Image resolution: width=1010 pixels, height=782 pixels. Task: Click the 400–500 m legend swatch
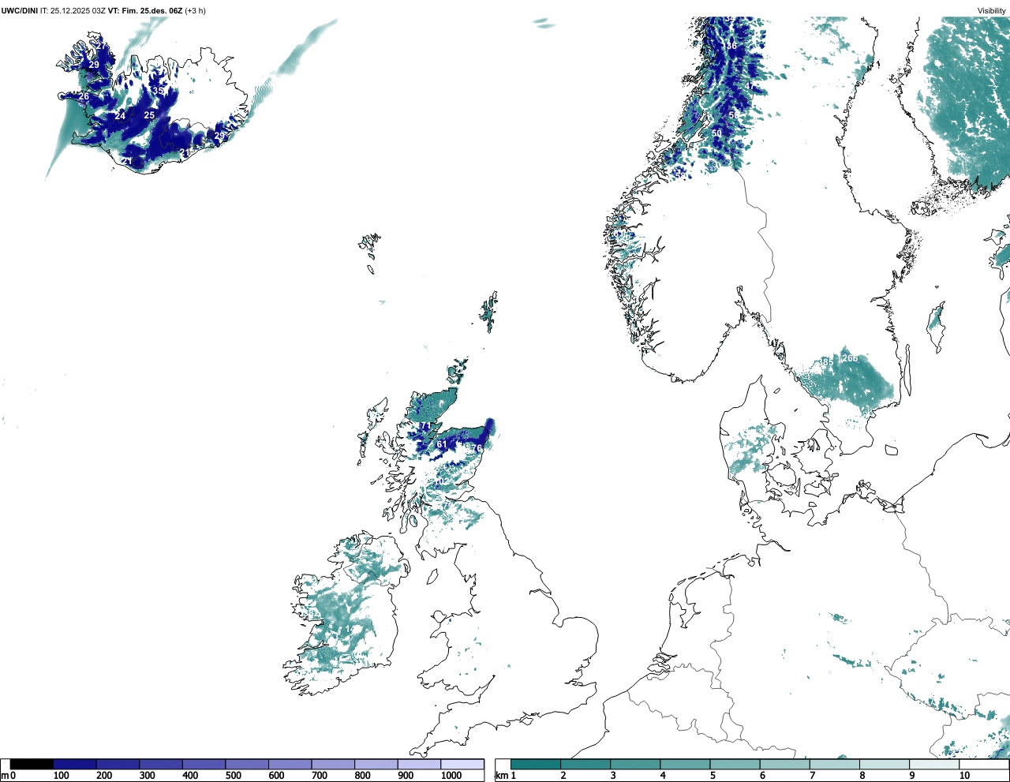point(204,765)
